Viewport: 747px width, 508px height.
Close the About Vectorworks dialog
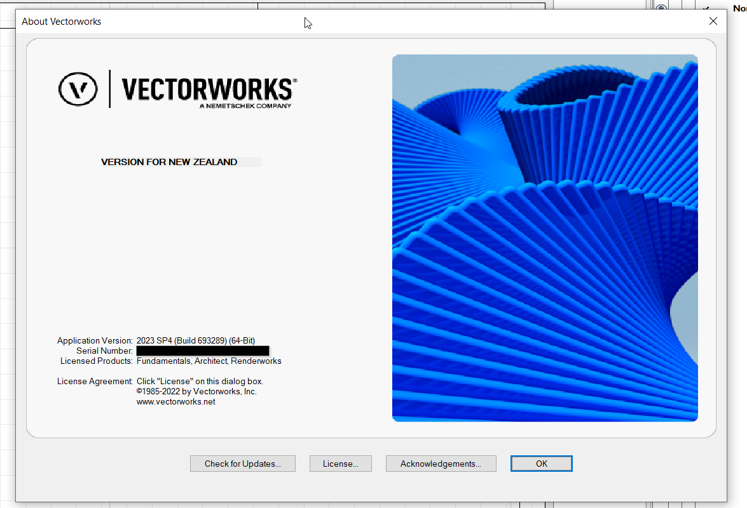(713, 21)
